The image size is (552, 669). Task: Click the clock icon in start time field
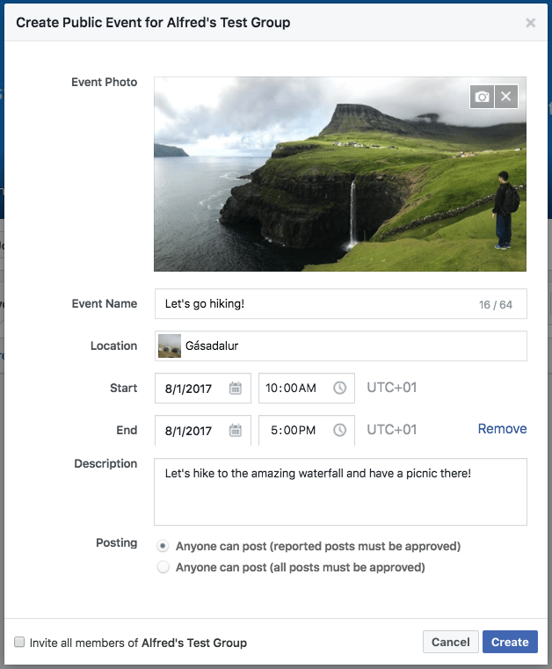(x=339, y=389)
